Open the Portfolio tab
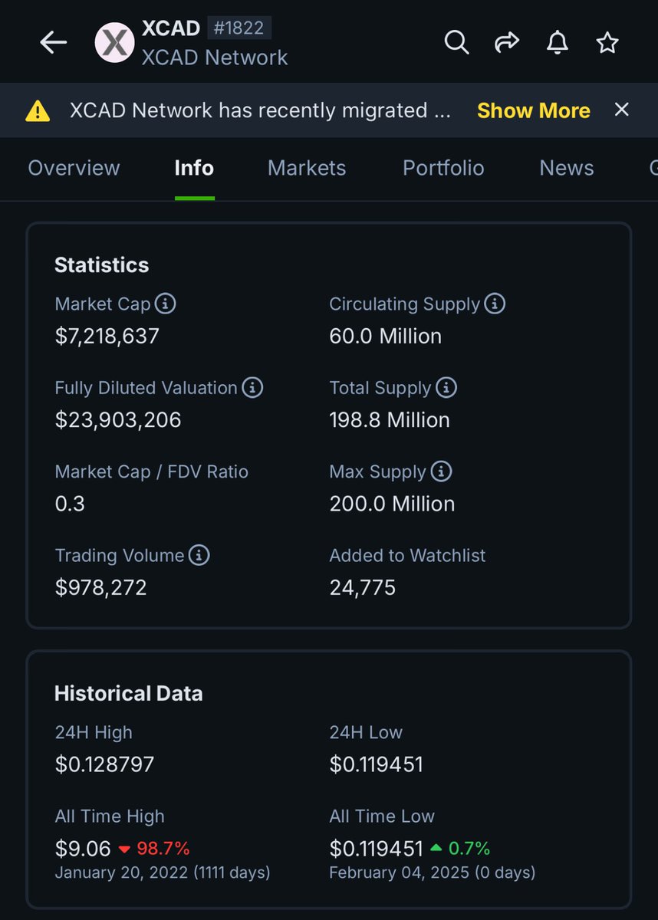Viewport: 658px width, 920px height. click(443, 168)
